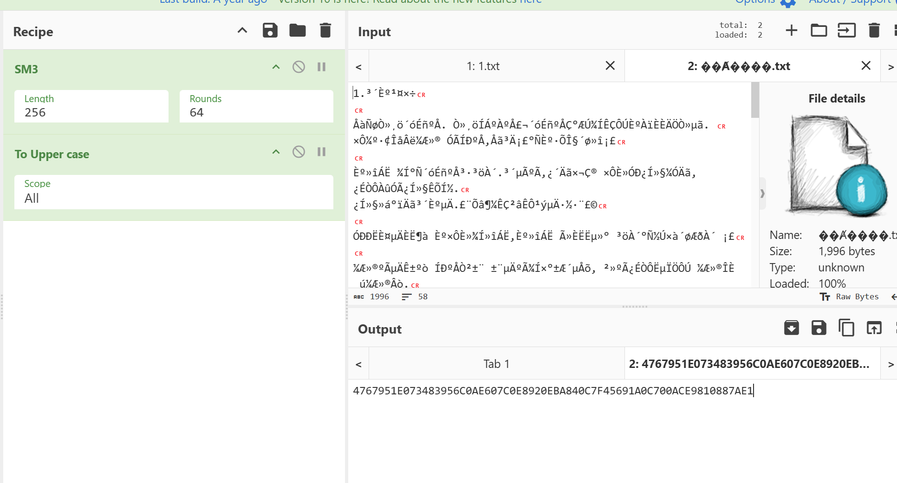The width and height of the screenshot is (897, 483).
Task: Copy raw output to clipboard
Action: [846, 328]
